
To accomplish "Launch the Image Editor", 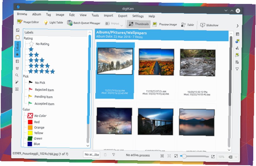I will [x=28, y=22].
